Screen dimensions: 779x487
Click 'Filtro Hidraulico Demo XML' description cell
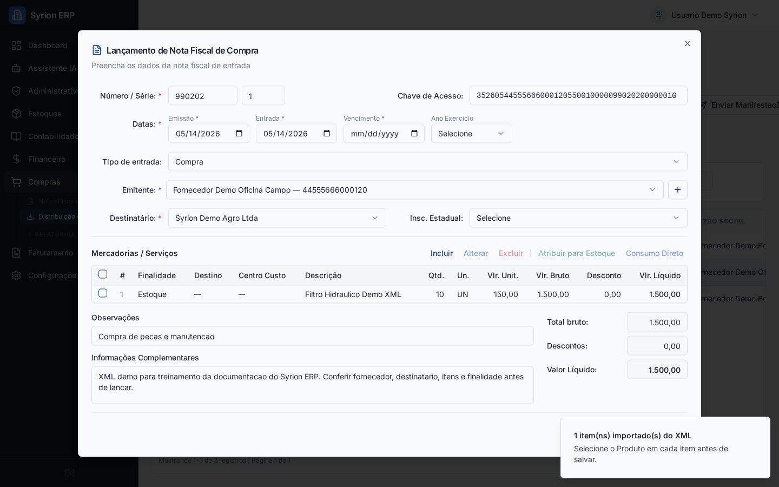point(353,294)
